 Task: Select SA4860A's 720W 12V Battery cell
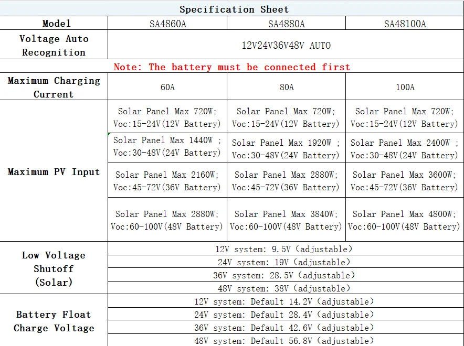click(x=167, y=117)
